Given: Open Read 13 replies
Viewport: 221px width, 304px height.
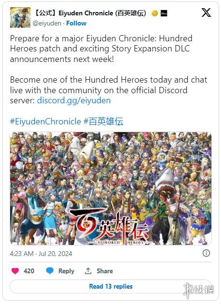Looking at the screenshot, I should 111,286.
